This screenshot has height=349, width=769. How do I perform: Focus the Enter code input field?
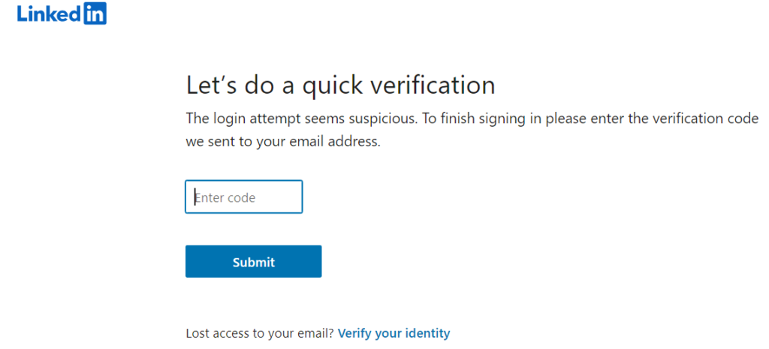coord(244,197)
